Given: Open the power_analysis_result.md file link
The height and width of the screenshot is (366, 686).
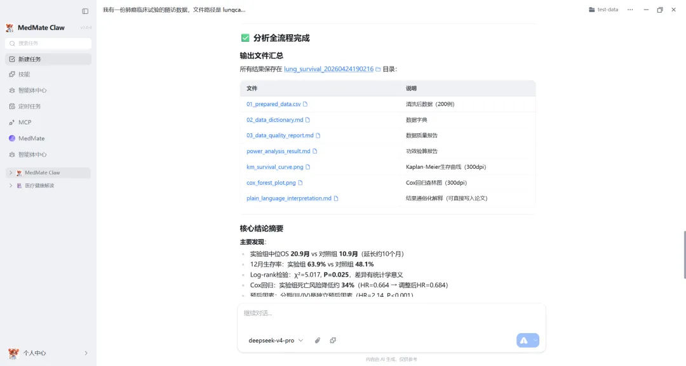Looking at the screenshot, I should [x=278, y=151].
